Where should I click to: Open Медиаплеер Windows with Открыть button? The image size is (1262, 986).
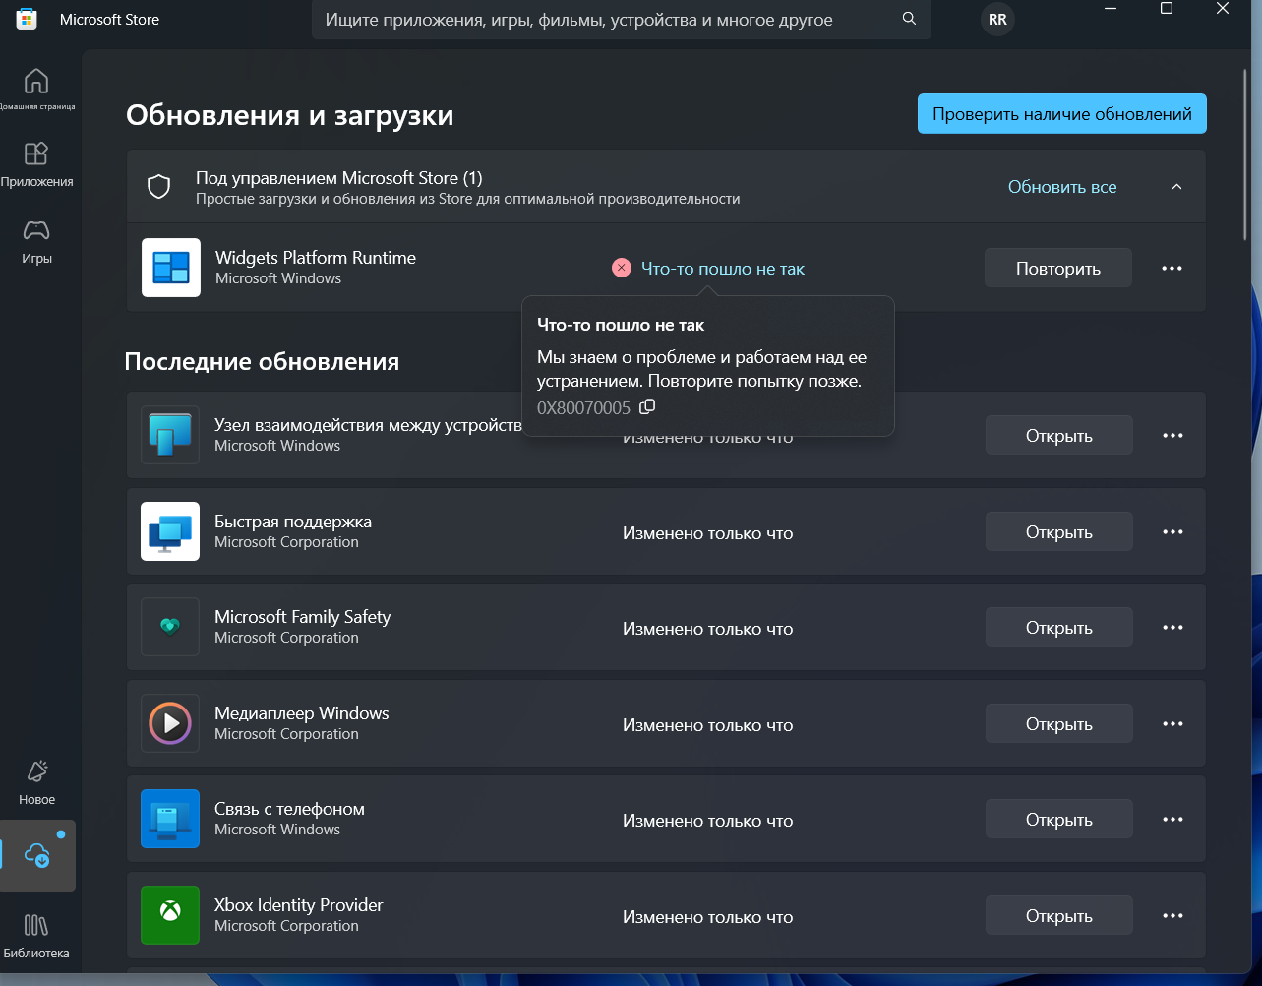click(x=1059, y=723)
